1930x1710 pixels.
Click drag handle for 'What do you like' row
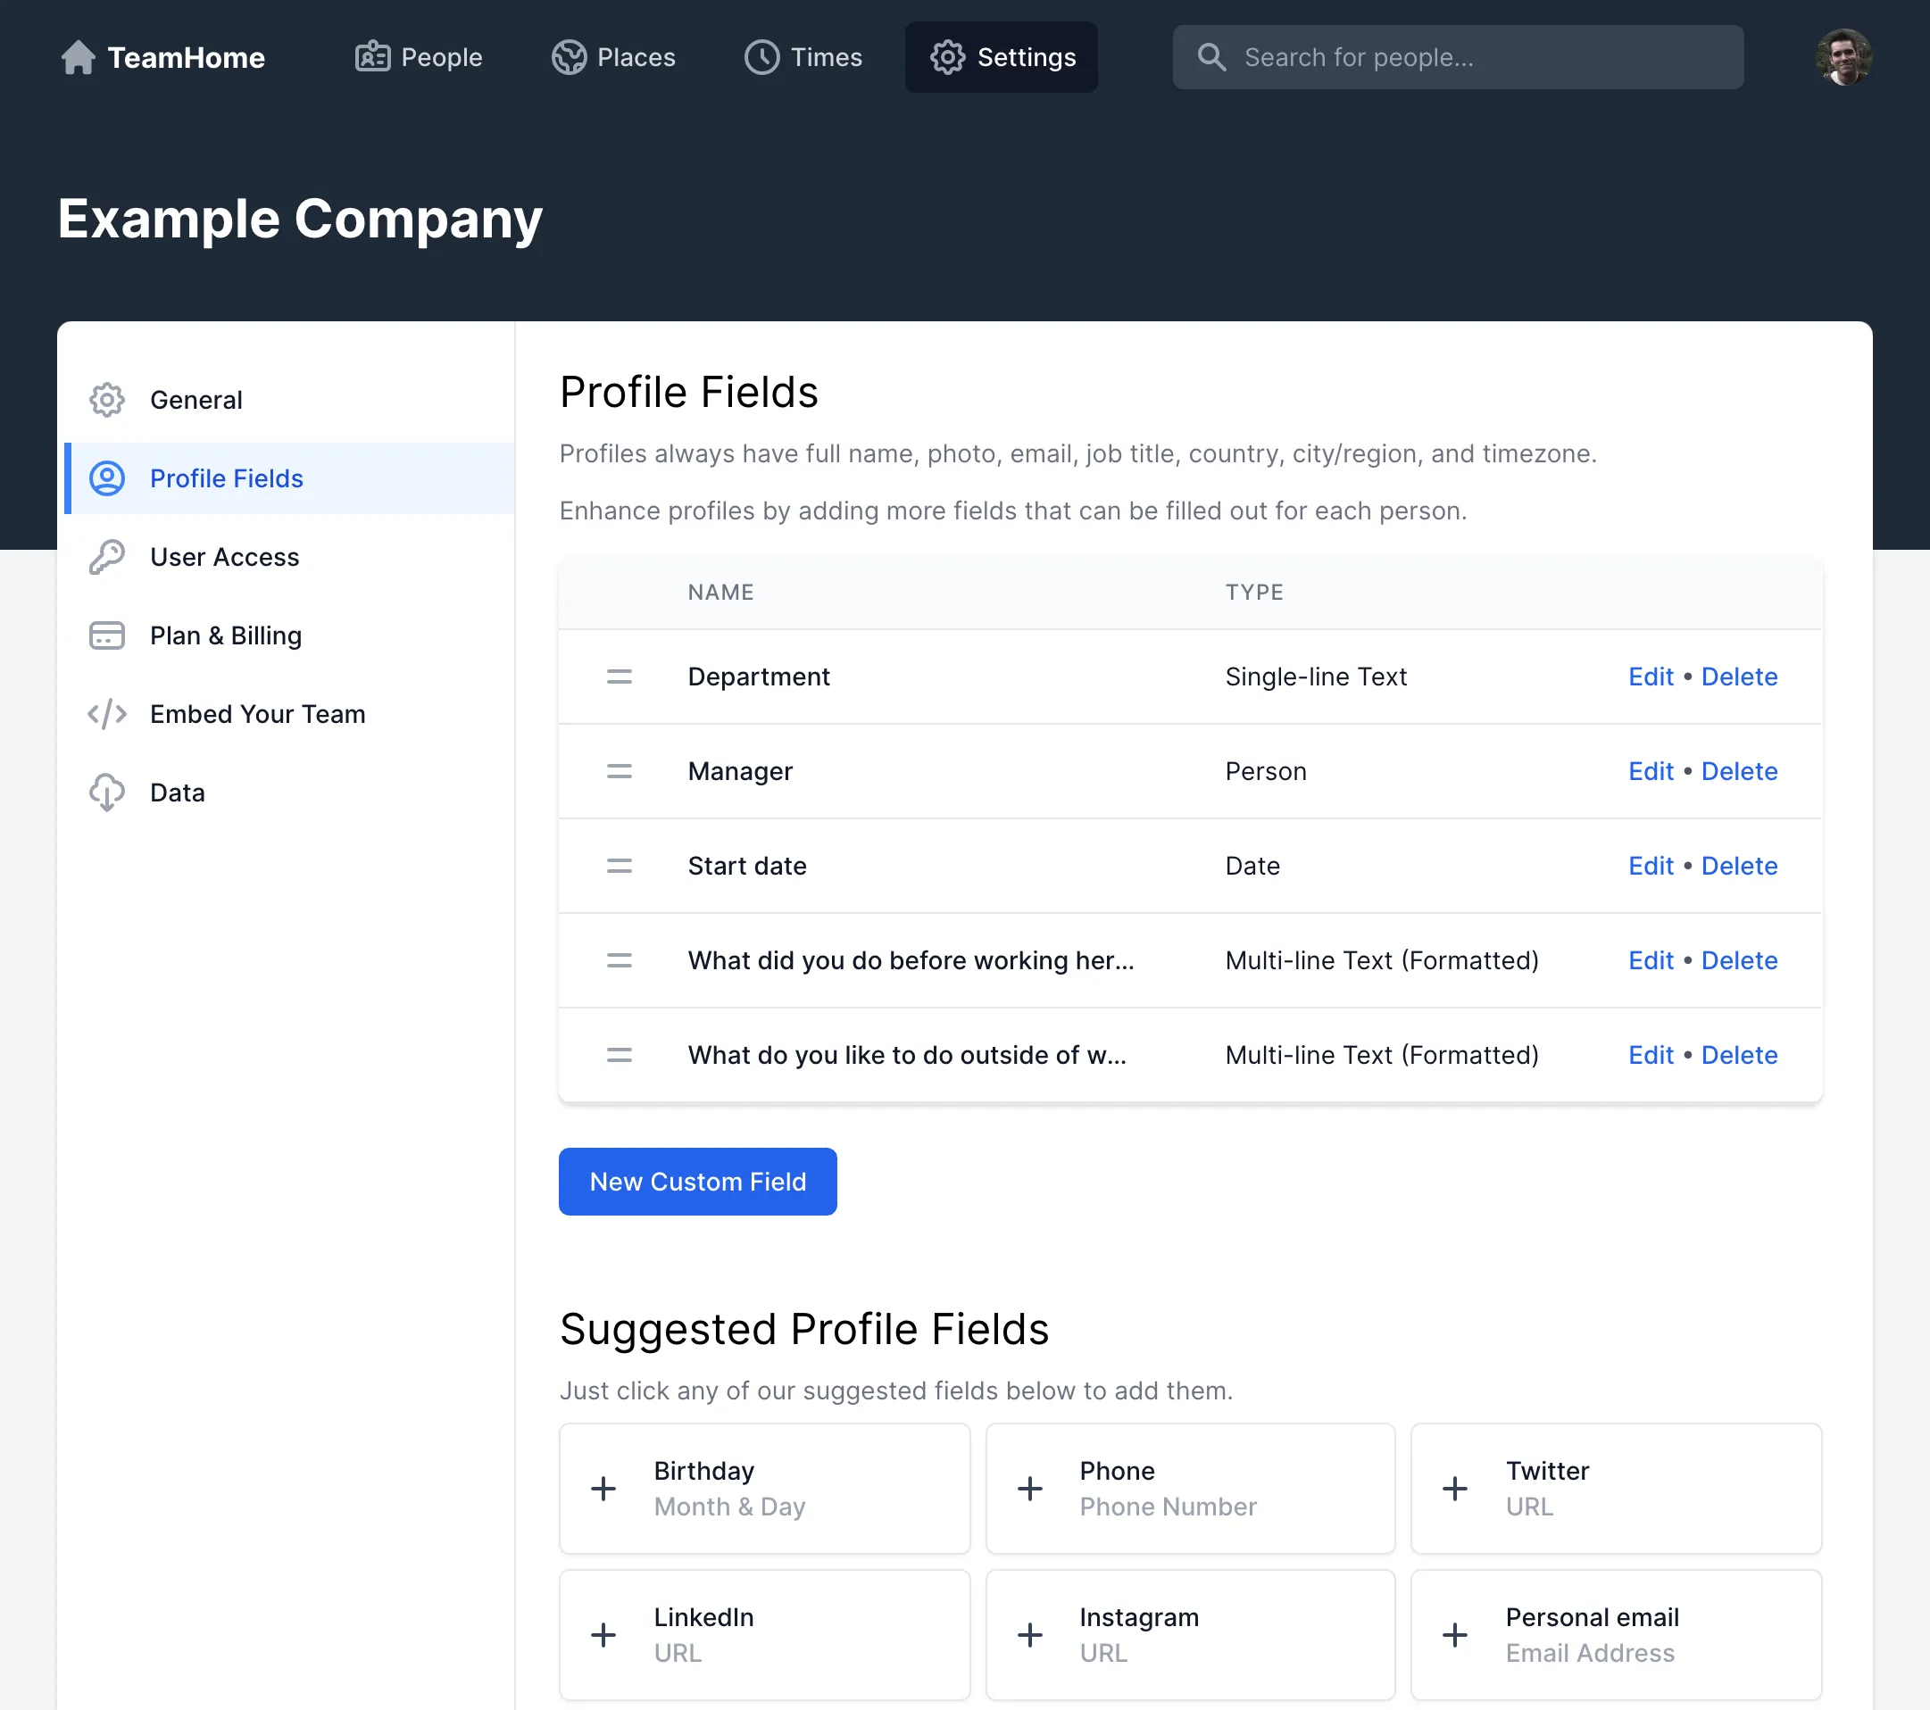(x=620, y=1055)
